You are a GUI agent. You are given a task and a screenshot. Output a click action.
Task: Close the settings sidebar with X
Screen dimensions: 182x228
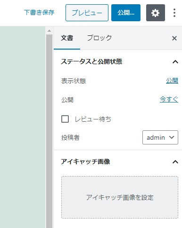click(174, 38)
